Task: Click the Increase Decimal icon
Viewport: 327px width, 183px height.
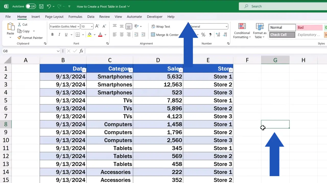Action: [218, 35]
